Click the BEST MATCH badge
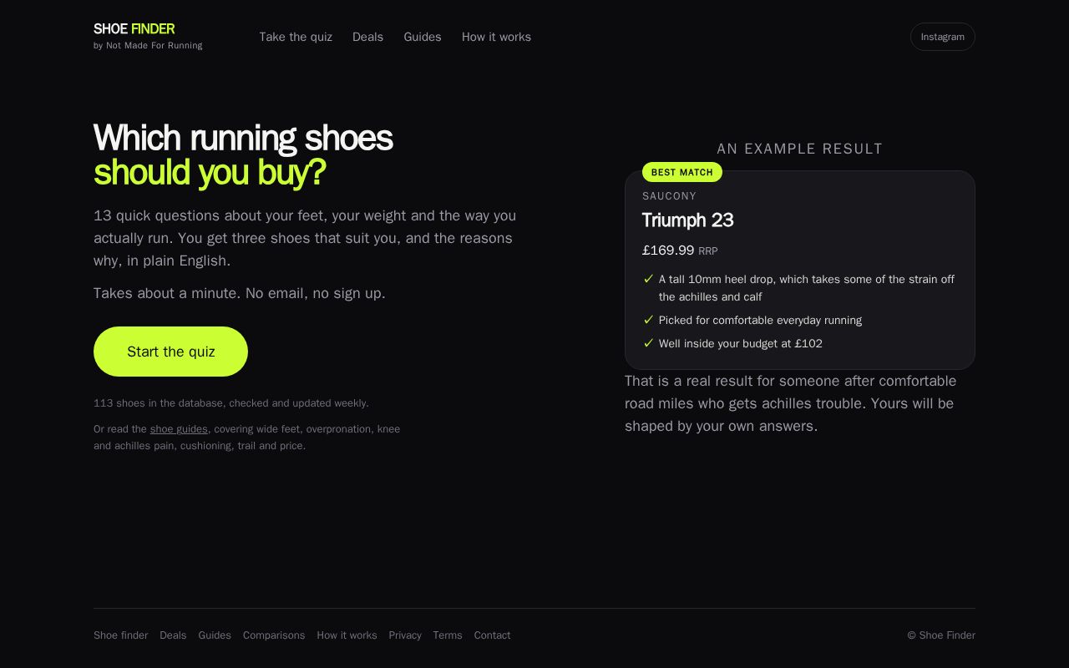The height and width of the screenshot is (668, 1069). (x=682, y=172)
